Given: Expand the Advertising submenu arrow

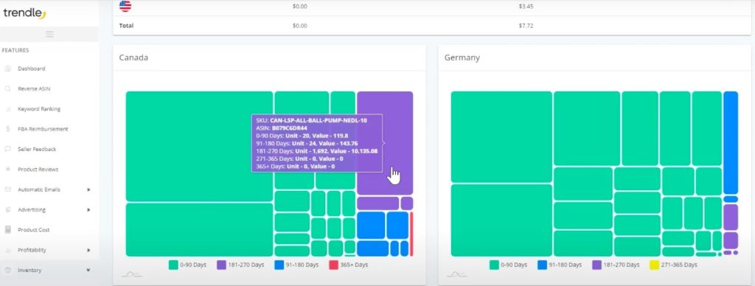Looking at the screenshot, I should (x=88, y=210).
